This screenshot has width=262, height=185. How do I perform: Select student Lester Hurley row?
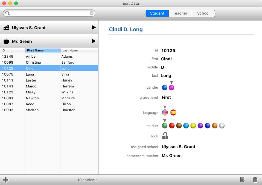(49, 80)
